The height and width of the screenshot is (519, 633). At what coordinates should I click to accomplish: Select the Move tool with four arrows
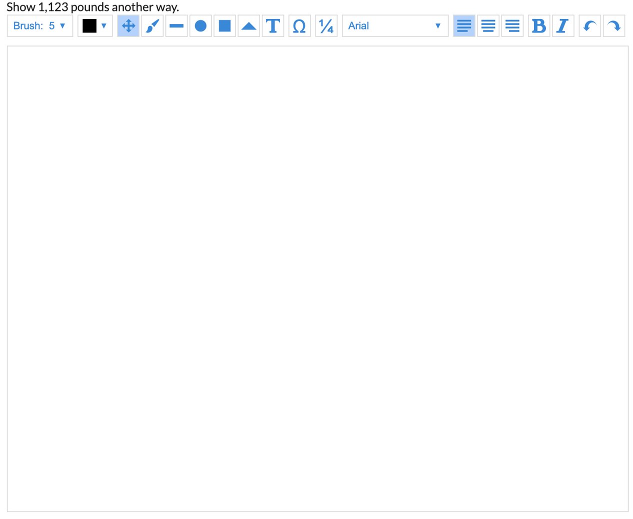click(x=128, y=26)
